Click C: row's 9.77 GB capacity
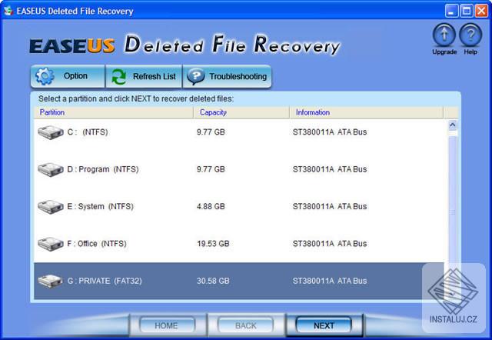This screenshot has width=492, height=340. [x=211, y=132]
